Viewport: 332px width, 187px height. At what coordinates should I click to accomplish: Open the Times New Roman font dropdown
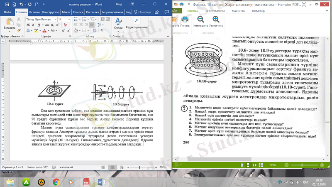pos(41,19)
